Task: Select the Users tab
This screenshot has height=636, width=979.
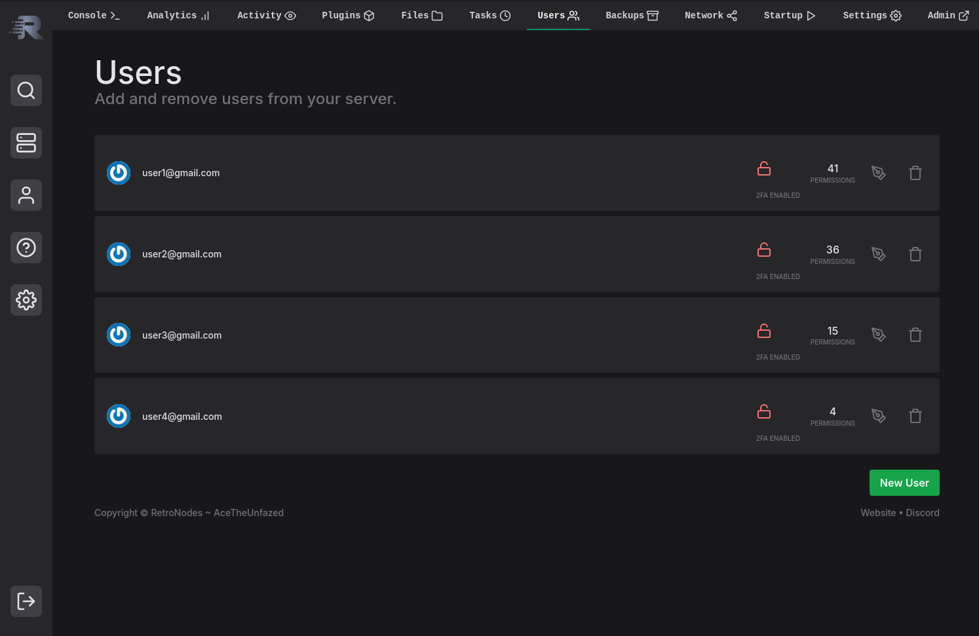Action: click(x=558, y=15)
